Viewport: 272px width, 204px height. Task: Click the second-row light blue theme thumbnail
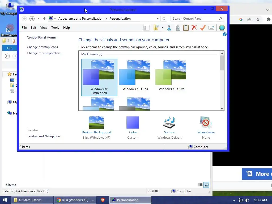point(98,104)
